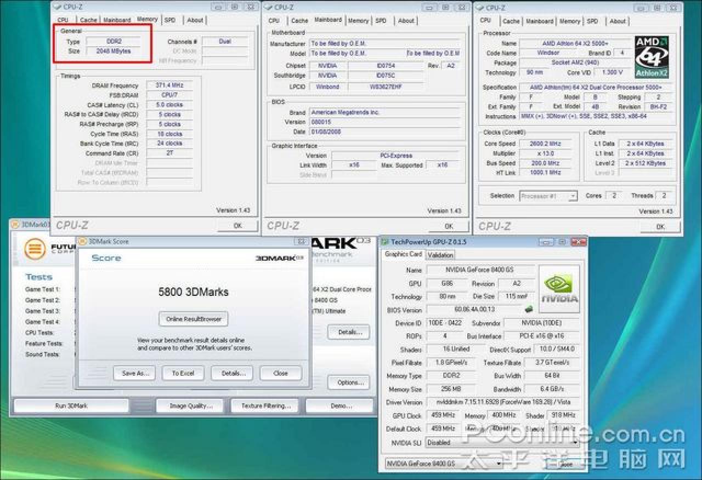Viewport: 702px width, 480px height.
Task: Click Save As... in Score dialog
Action: pyautogui.click(x=134, y=373)
